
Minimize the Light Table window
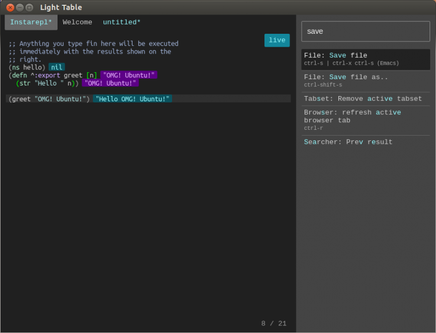[x=20, y=8]
